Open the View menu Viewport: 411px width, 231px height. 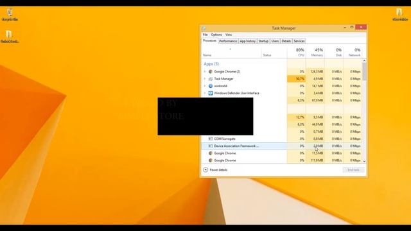click(x=229, y=35)
